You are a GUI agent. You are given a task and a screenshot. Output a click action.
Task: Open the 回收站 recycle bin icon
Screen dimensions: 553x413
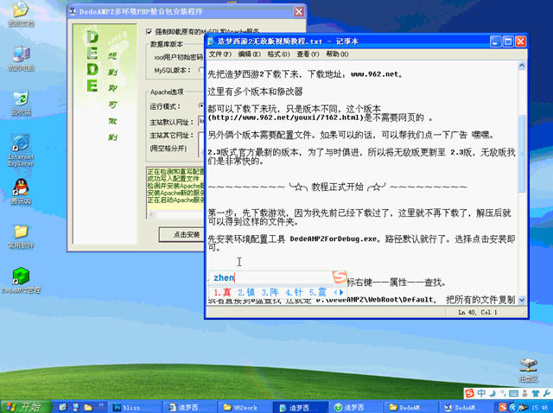[21, 104]
